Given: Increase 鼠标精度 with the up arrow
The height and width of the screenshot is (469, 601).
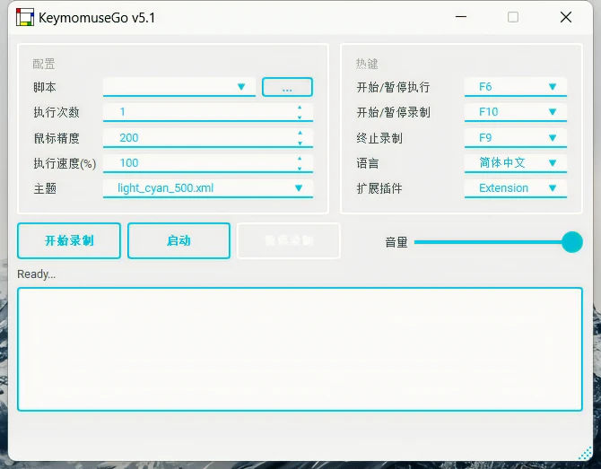Looking at the screenshot, I should 300,133.
